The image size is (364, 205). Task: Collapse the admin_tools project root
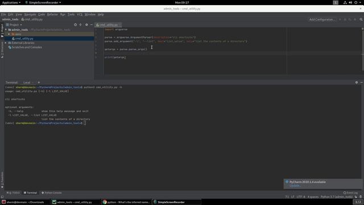pyautogui.click(x=6, y=30)
